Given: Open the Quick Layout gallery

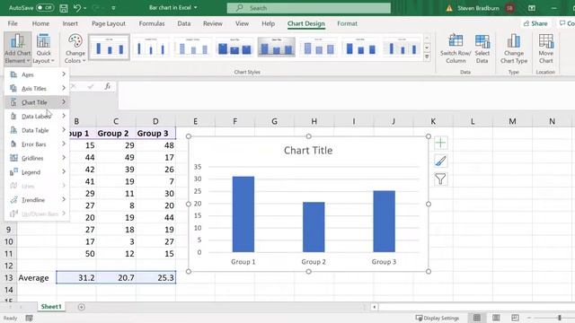Looking at the screenshot, I should [x=44, y=48].
